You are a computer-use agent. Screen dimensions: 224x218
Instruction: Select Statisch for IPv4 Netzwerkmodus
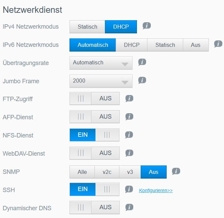(x=87, y=27)
